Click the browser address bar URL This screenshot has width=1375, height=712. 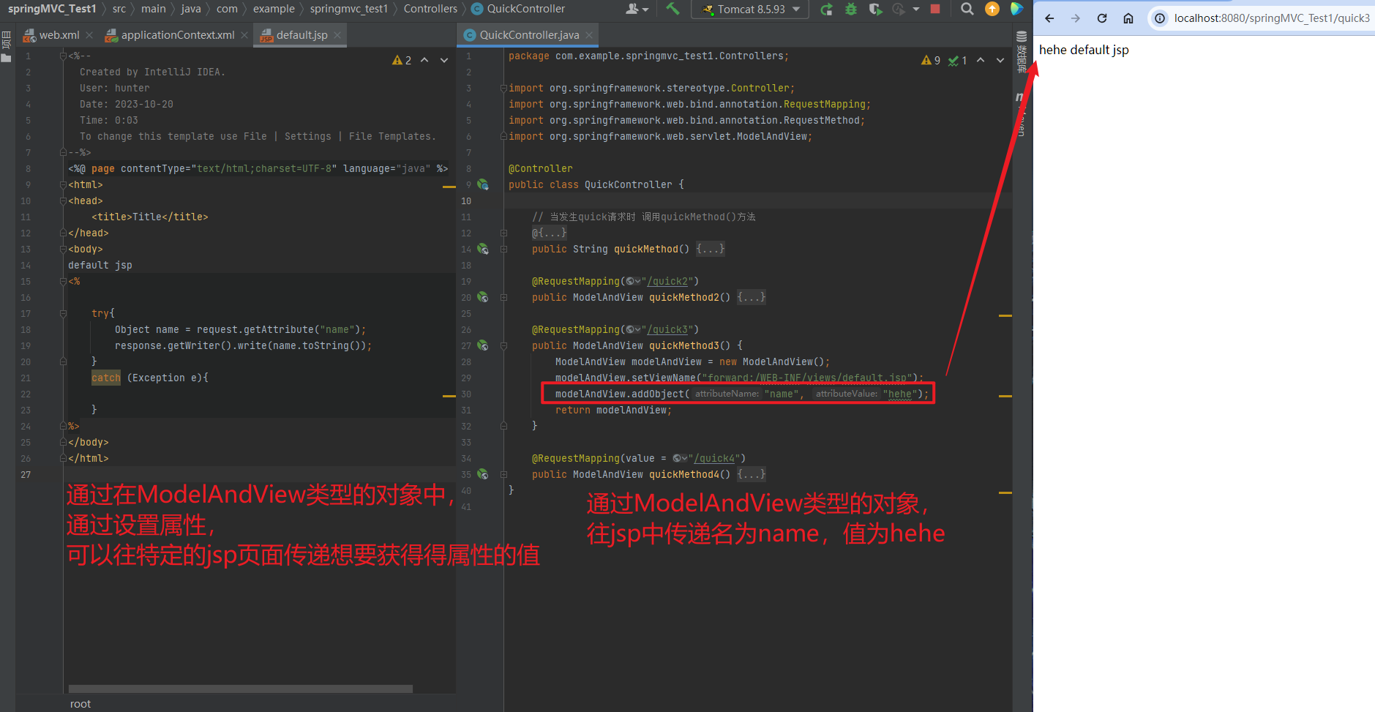pos(1271,18)
